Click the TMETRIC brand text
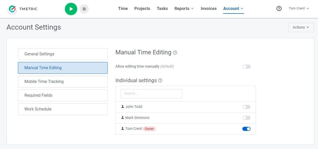The height and width of the screenshot is (149, 318). tap(28, 9)
